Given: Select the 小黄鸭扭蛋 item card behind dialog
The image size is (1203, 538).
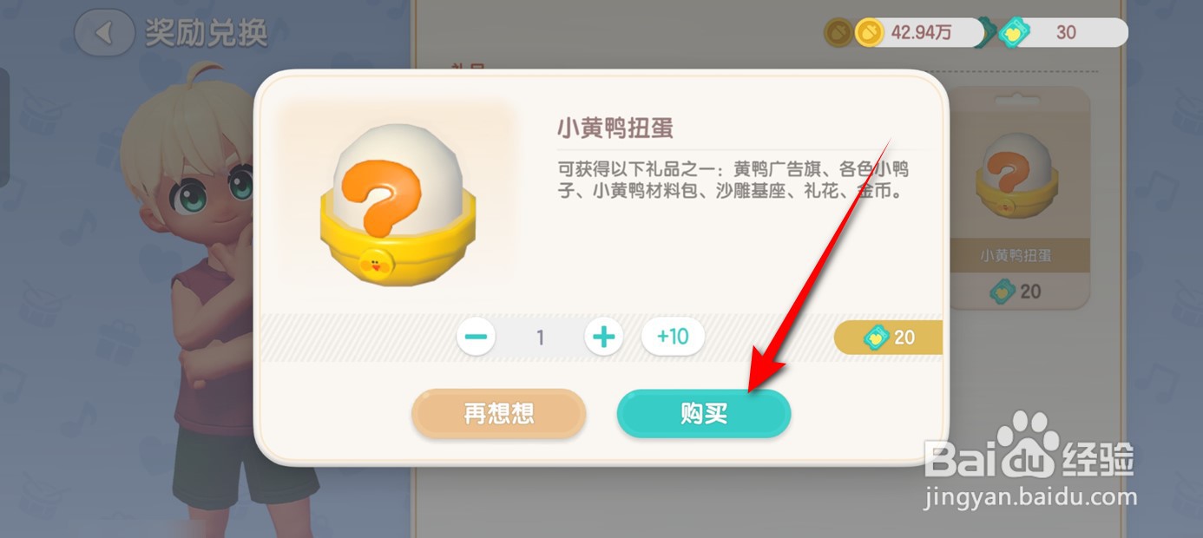Looking at the screenshot, I should (1021, 197).
